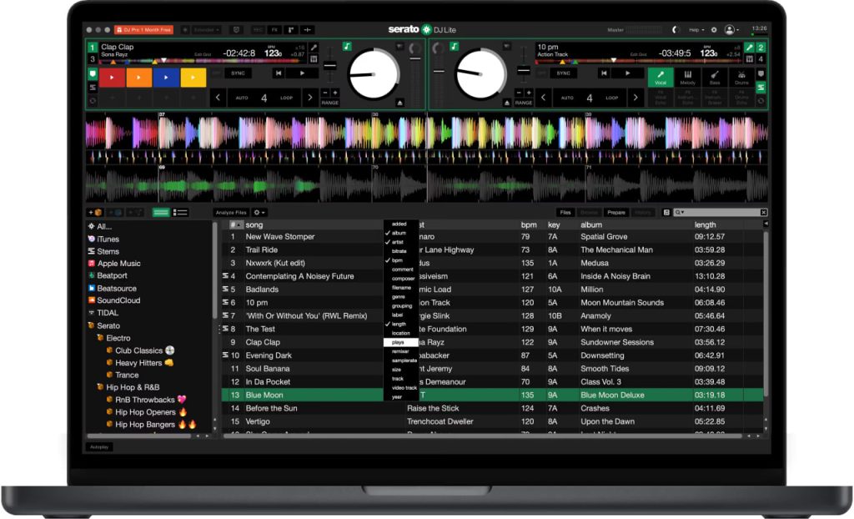Click the Autoplay button
The image size is (854, 519).
[99, 447]
